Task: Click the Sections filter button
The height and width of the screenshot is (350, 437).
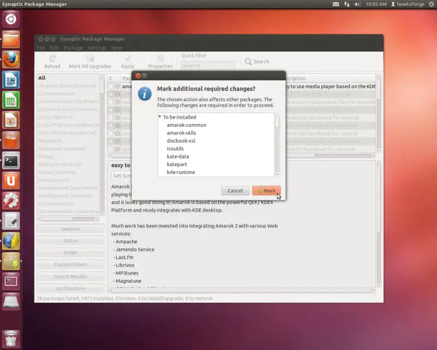Action: [x=70, y=229]
